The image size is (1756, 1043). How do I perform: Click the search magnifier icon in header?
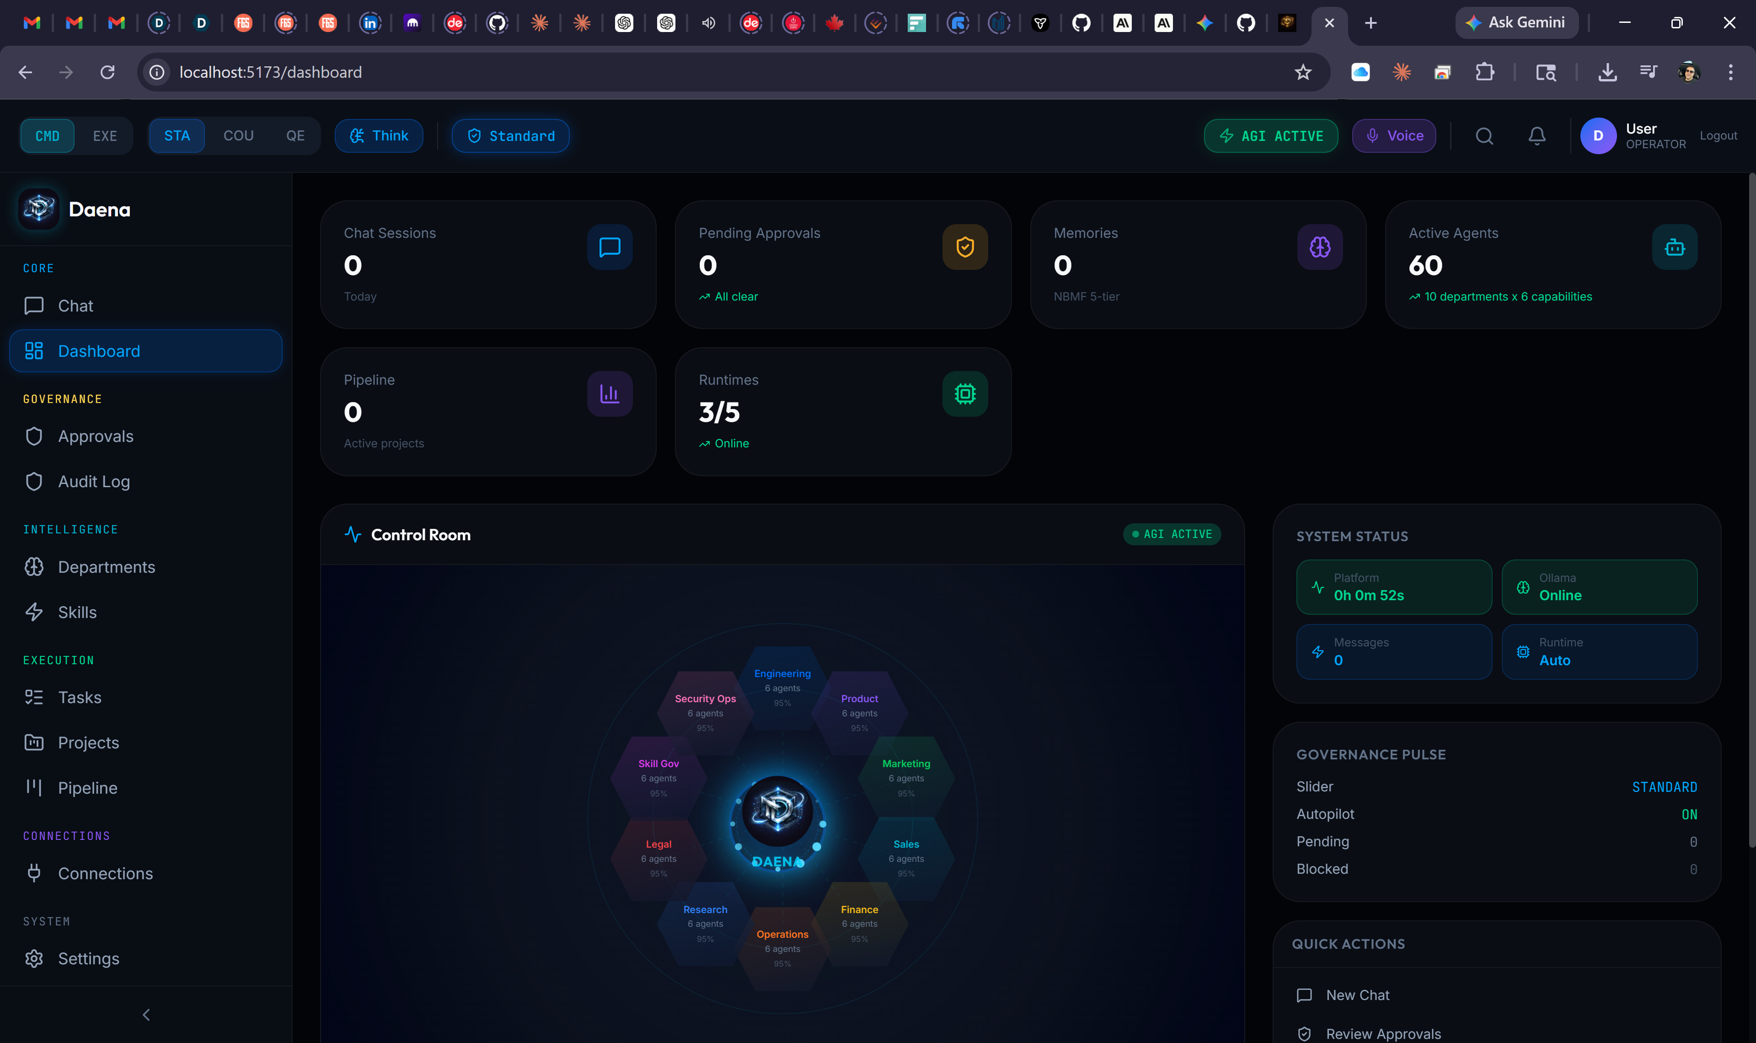1483,136
